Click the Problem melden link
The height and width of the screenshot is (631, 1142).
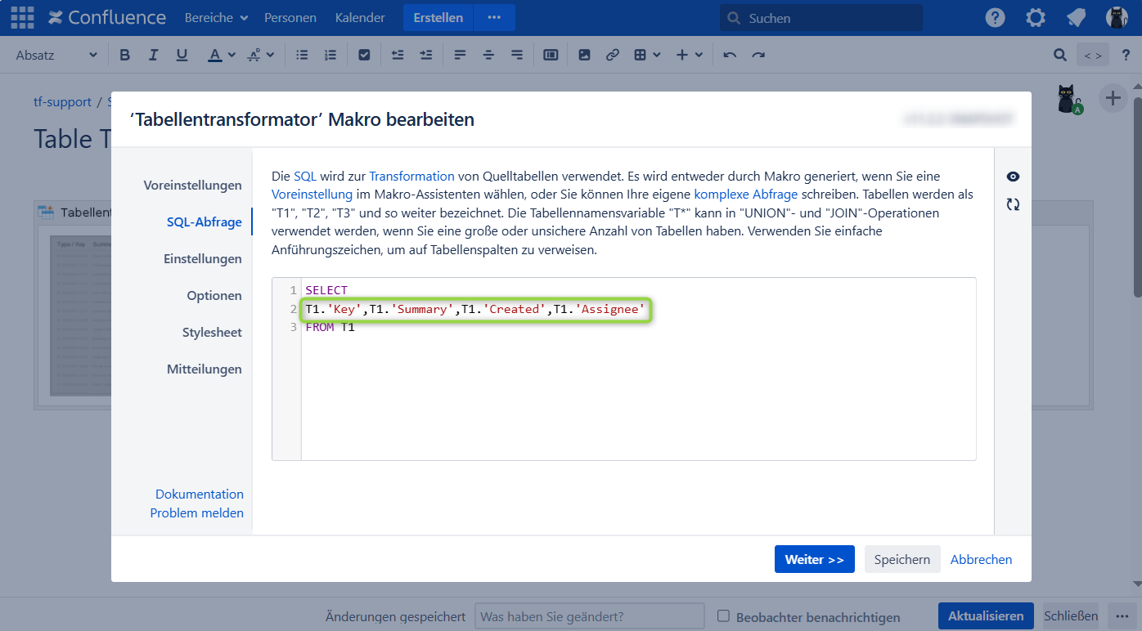(x=196, y=513)
